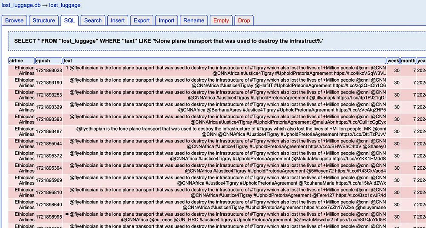Image resolution: width=426 pixels, height=228 pixels.
Task: Select epoch value 1721898640
Action: (x=49, y=205)
